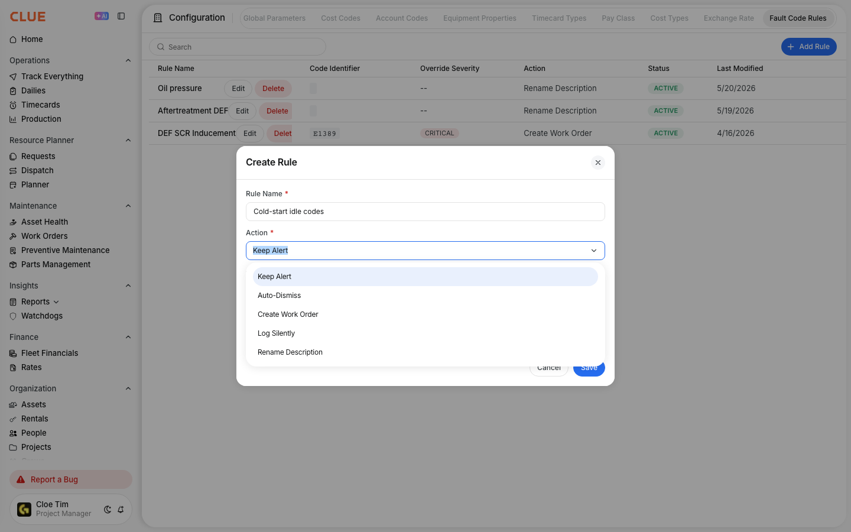Viewport: 851px width, 532px height.
Task: Pick Log Silently from the list
Action: tap(425, 333)
